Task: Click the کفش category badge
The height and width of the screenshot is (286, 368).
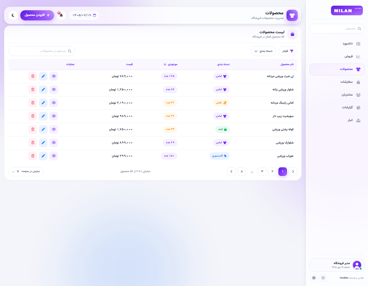Action: point(221,103)
